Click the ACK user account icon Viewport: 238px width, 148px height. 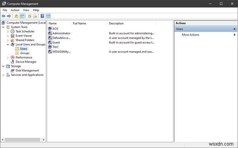50,29
